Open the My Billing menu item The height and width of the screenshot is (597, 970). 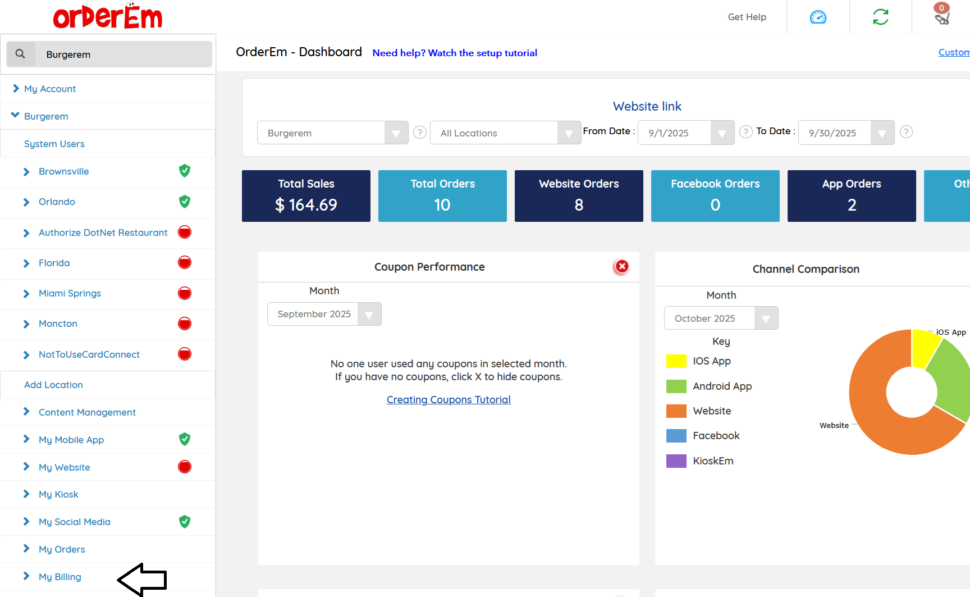60,577
